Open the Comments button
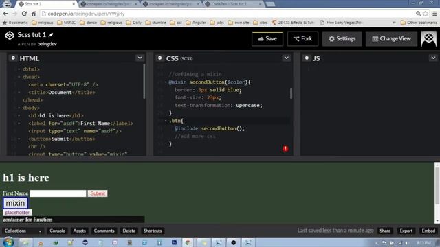The image size is (440, 247). point(104,231)
